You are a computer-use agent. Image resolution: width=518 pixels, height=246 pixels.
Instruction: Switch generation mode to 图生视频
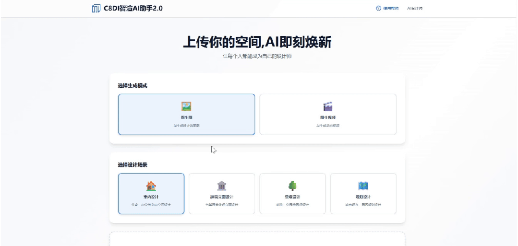(x=328, y=114)
